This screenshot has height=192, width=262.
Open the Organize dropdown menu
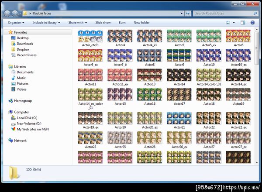tap(16, 23)
